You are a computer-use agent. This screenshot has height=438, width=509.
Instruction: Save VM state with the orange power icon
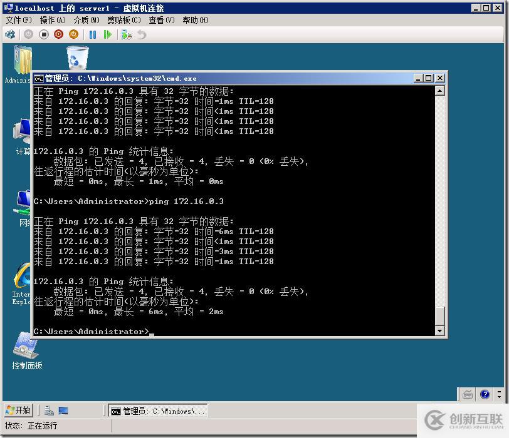click(x=74, y=34)
